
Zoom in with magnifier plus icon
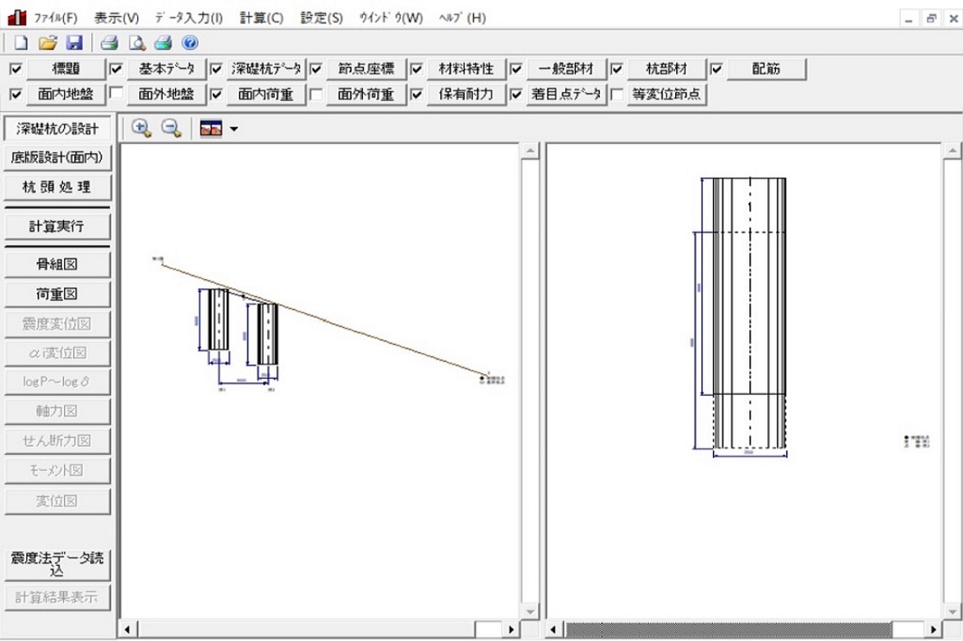(141, 129)
